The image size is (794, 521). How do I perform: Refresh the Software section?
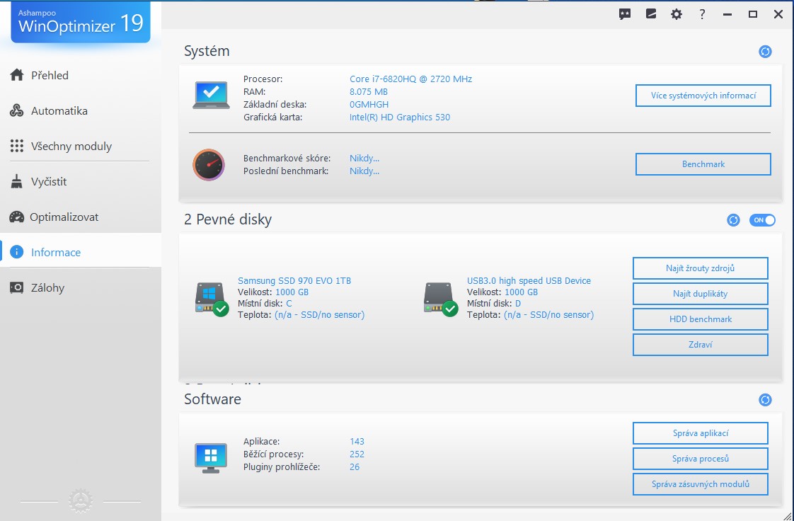tap(765, 399)
